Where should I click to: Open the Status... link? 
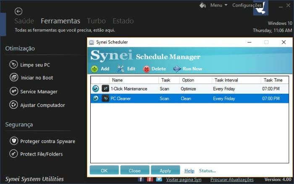pyautogui.click(x=207, y=171)
